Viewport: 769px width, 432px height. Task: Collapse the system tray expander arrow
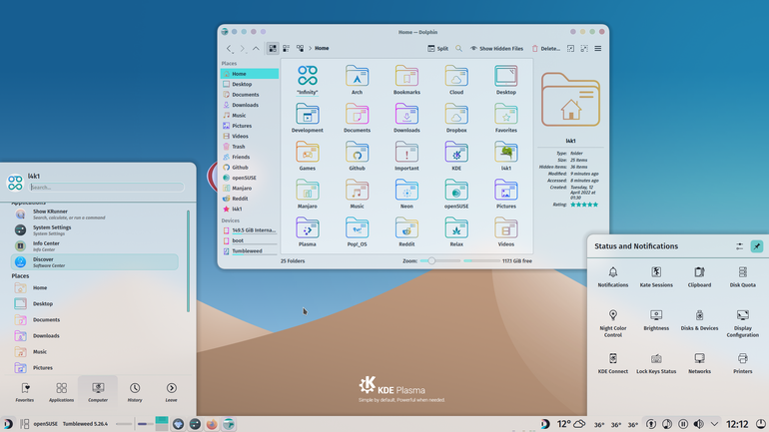pos(714,424)
